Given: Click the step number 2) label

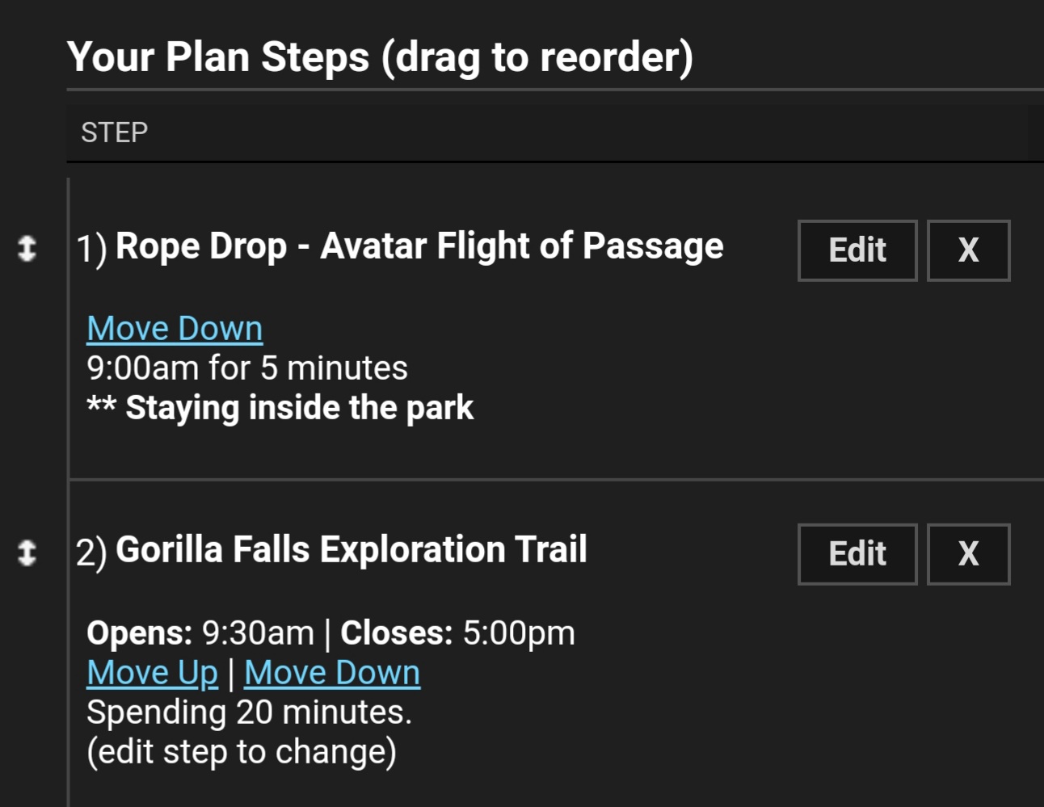Looking at the screenshot, I should [x=91, y=553].
